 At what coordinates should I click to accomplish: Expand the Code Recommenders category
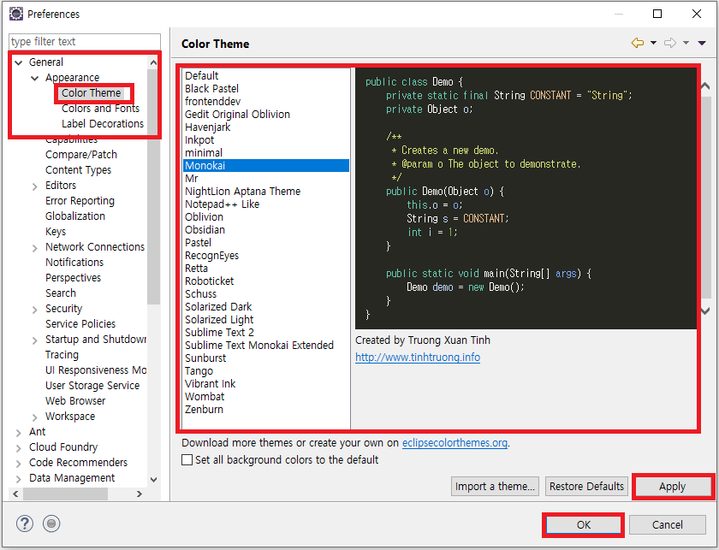point(18,464)
